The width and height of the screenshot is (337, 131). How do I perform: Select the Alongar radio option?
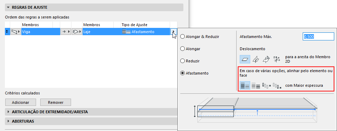coord(190,49)
